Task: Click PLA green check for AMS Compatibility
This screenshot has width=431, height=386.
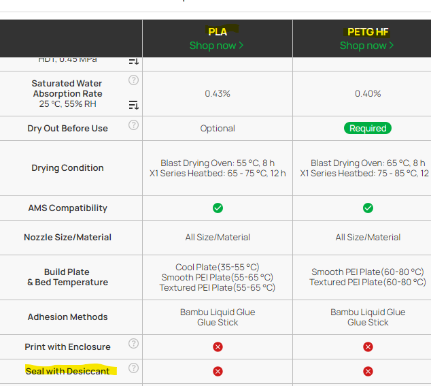Action: tap(218, 208)
